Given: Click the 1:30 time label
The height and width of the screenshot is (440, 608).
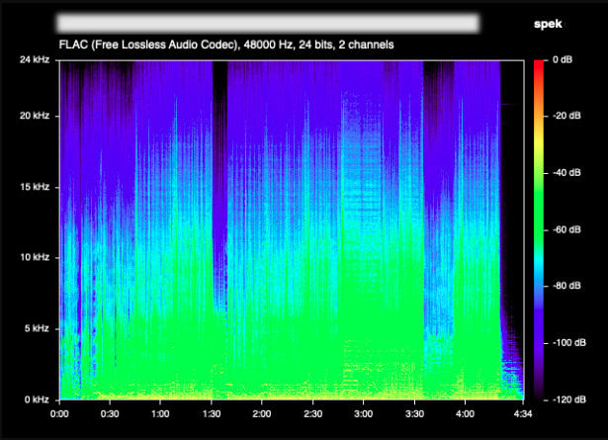Looking at the screenshot, I should pyautogui.click(x=212, y=414).
